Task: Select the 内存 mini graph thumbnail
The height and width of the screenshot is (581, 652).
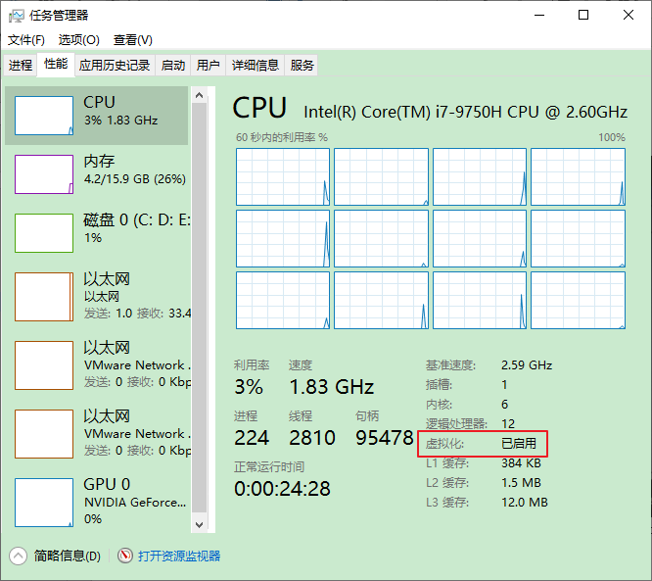Action: [x=44, y=174]
